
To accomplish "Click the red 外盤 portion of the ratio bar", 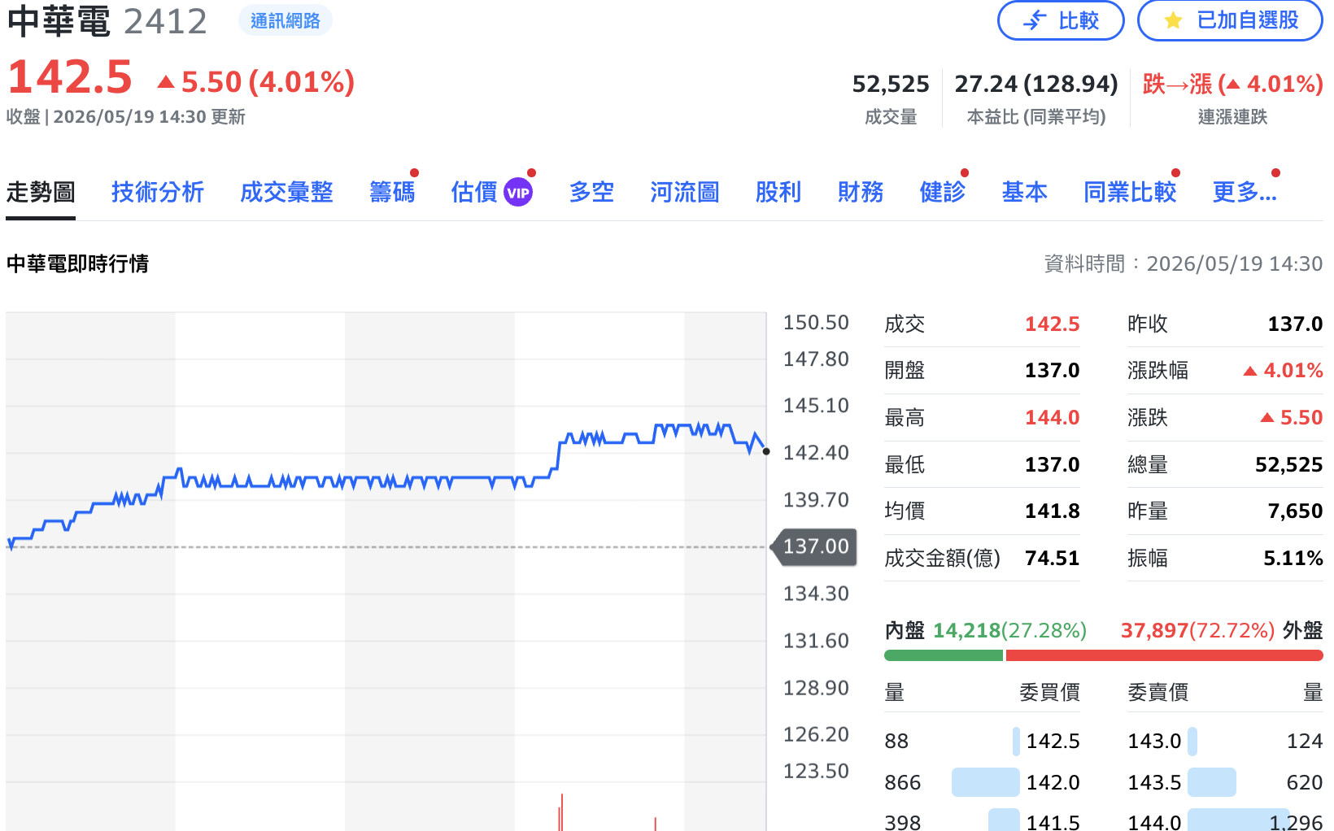I will [x=1165, y=655].
